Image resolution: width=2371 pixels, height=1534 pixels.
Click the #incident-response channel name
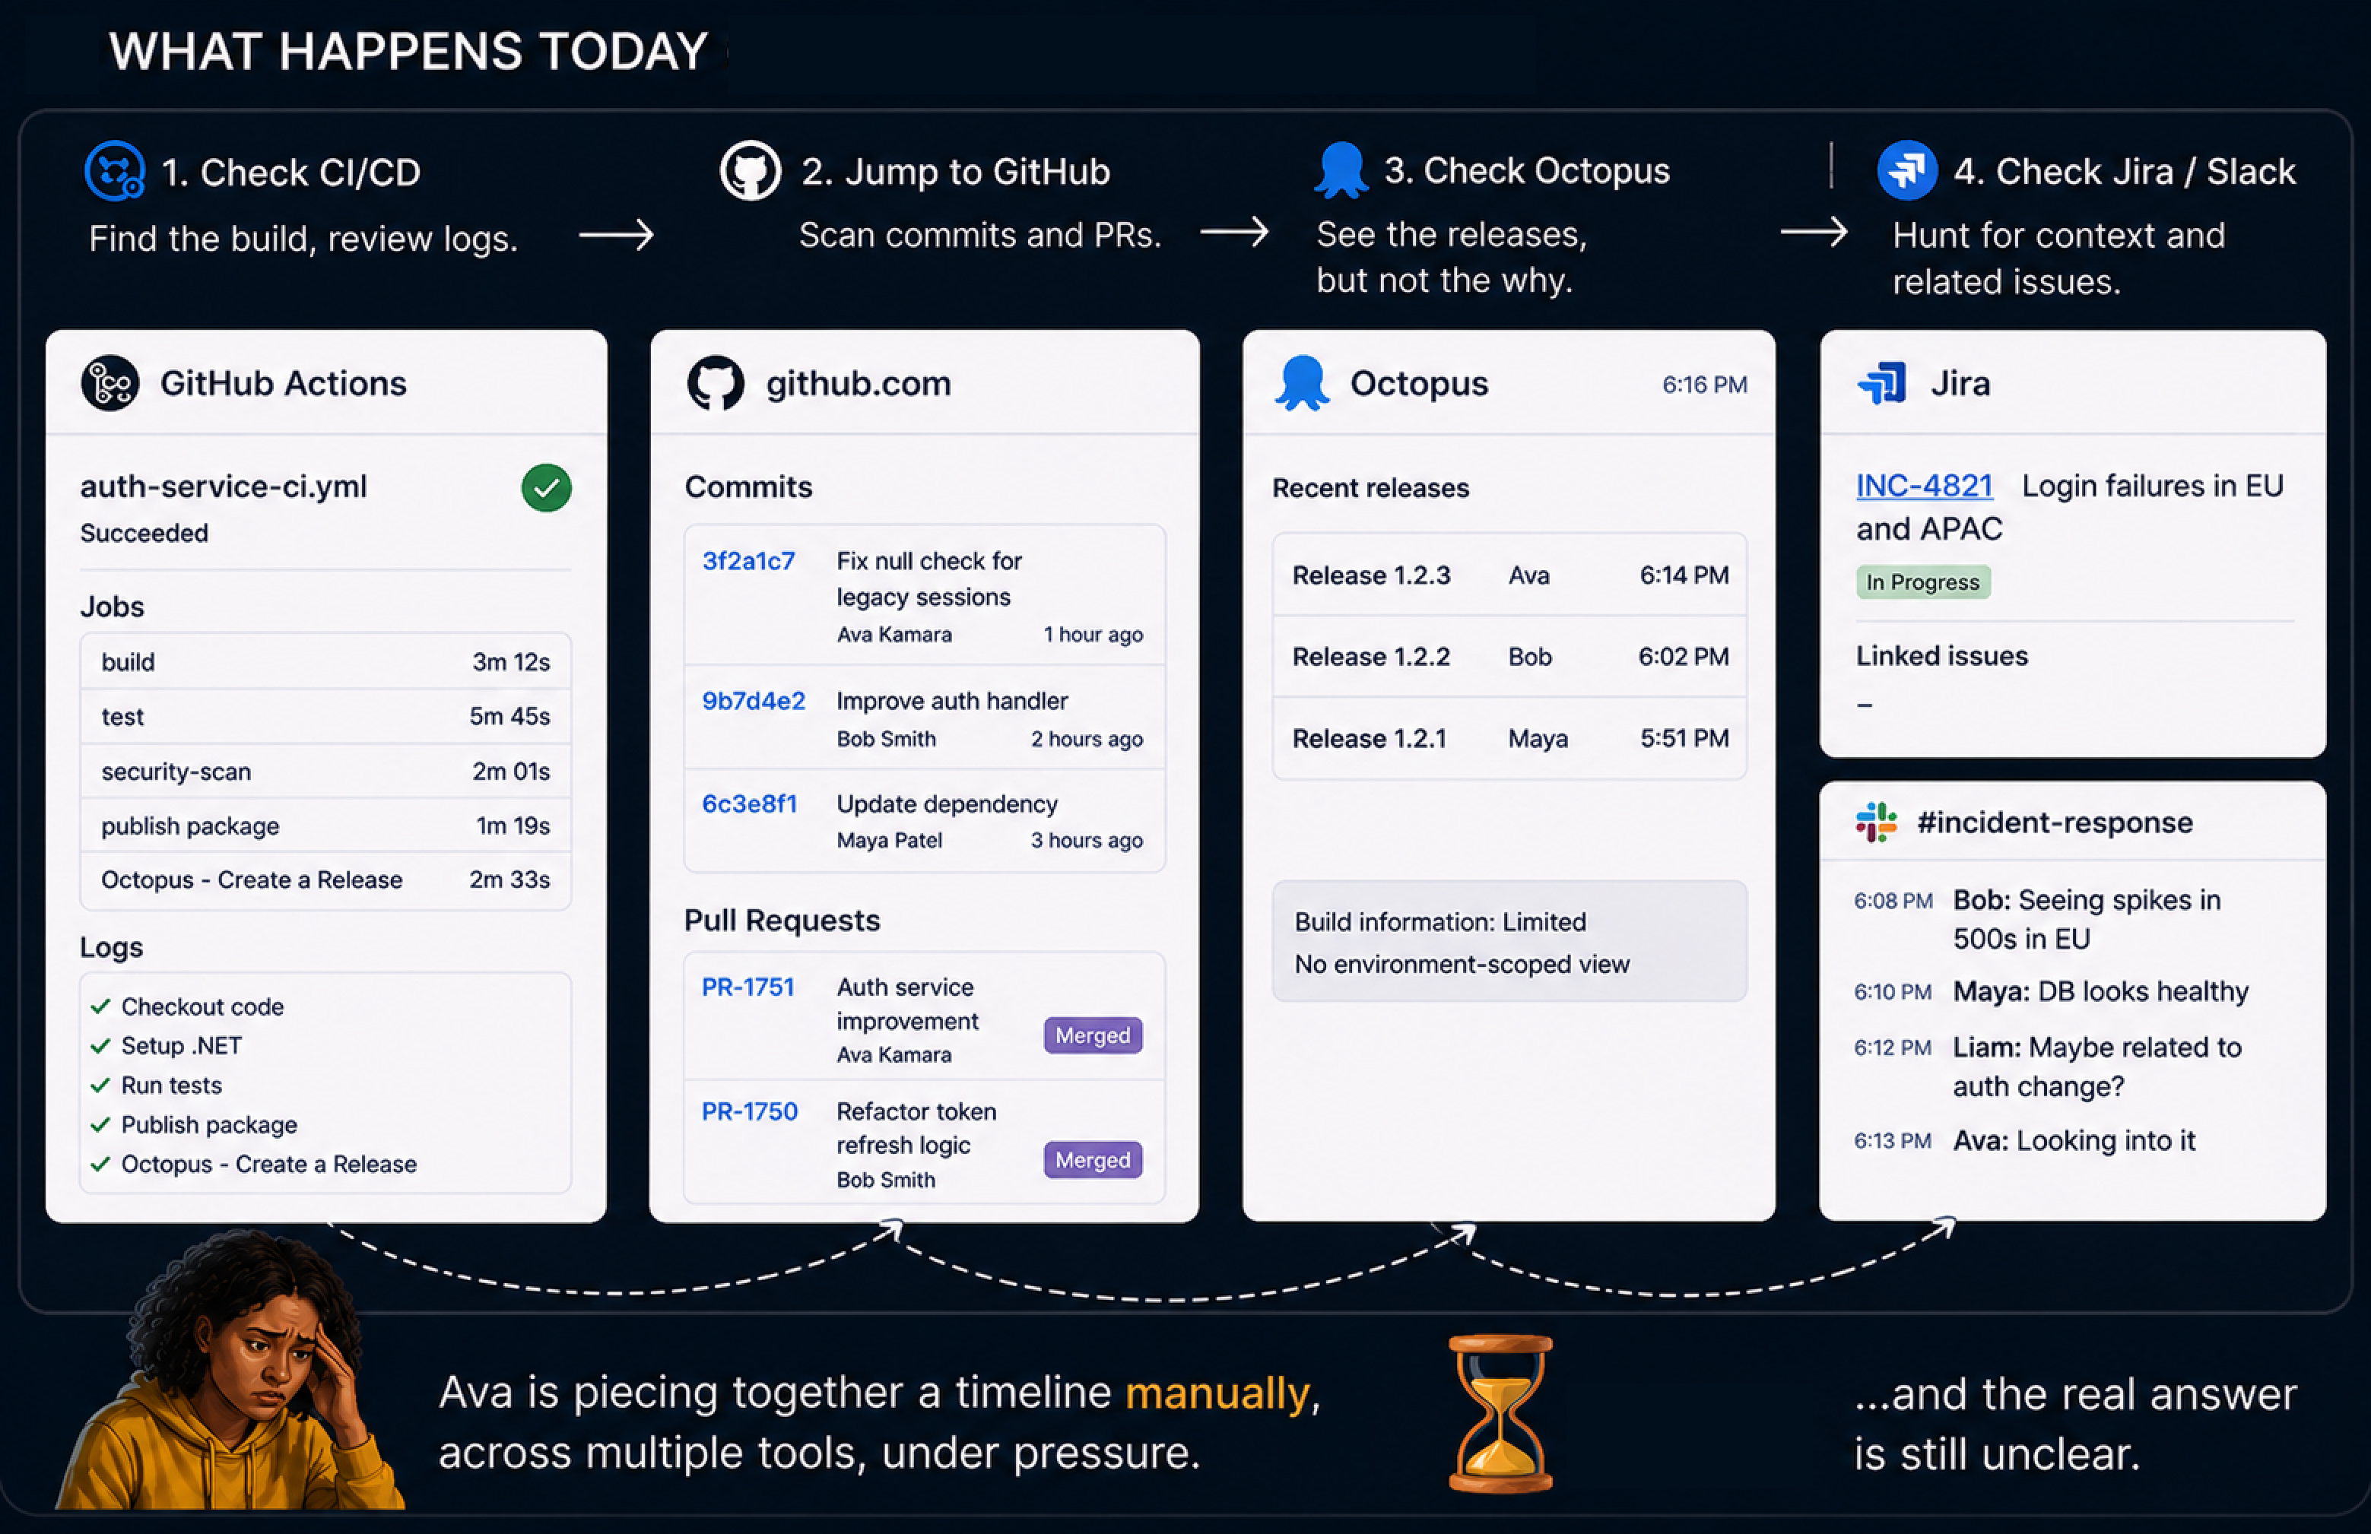click(2054, 822)
